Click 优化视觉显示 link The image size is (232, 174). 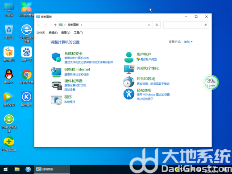[145, 99]
